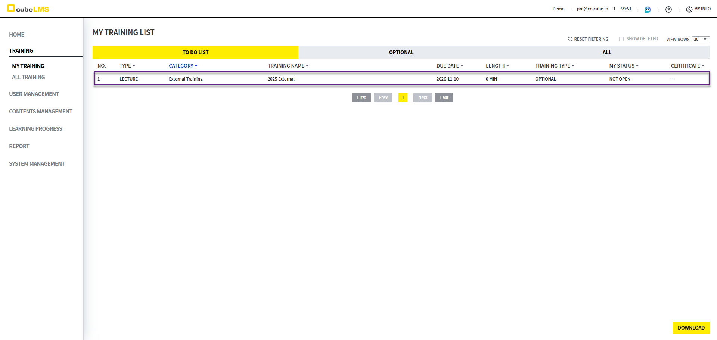
Task: Click the cubeLMS logo icon
Action: pos(11,9)
